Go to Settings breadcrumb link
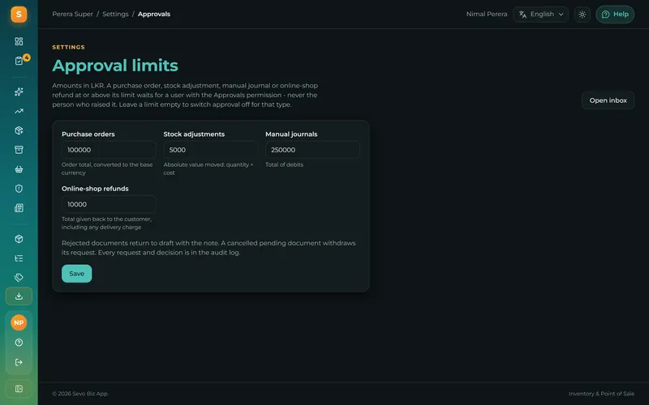 point(115,14)
